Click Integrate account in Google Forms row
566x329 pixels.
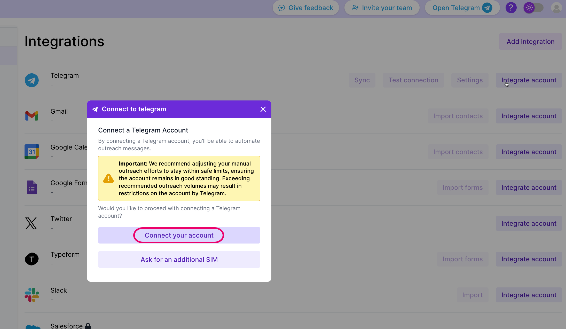pos(529,187)
